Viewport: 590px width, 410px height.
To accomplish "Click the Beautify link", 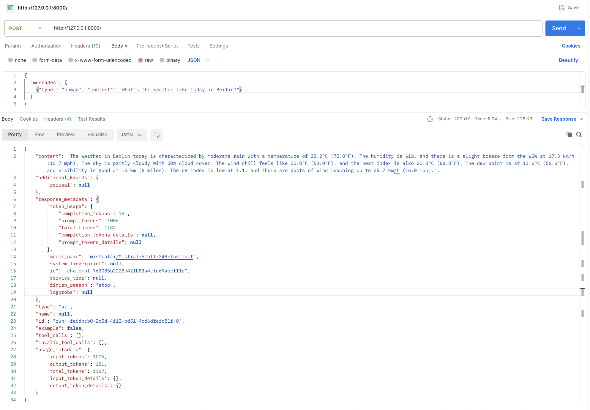I will point(568,60).
